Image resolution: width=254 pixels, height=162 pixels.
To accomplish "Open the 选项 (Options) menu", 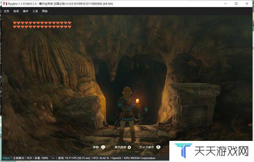I will tap(16, 11).
